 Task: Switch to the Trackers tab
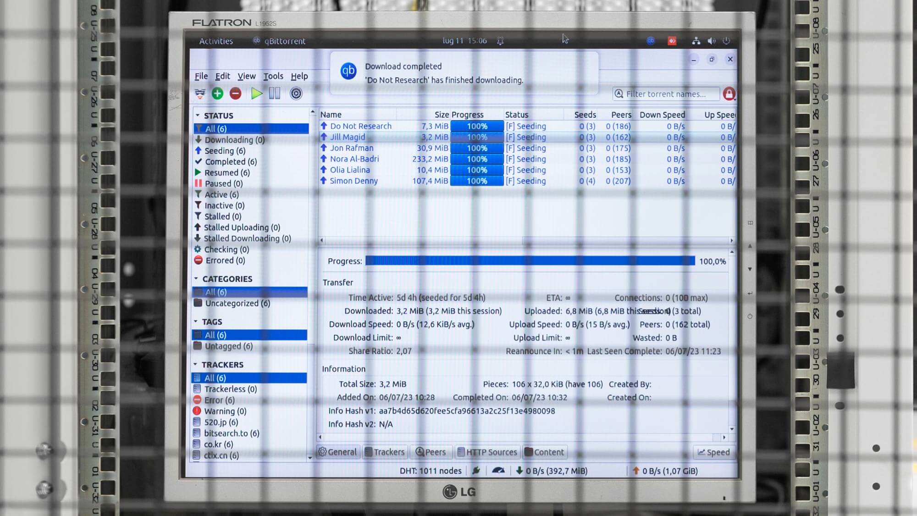tap(384, 452)
